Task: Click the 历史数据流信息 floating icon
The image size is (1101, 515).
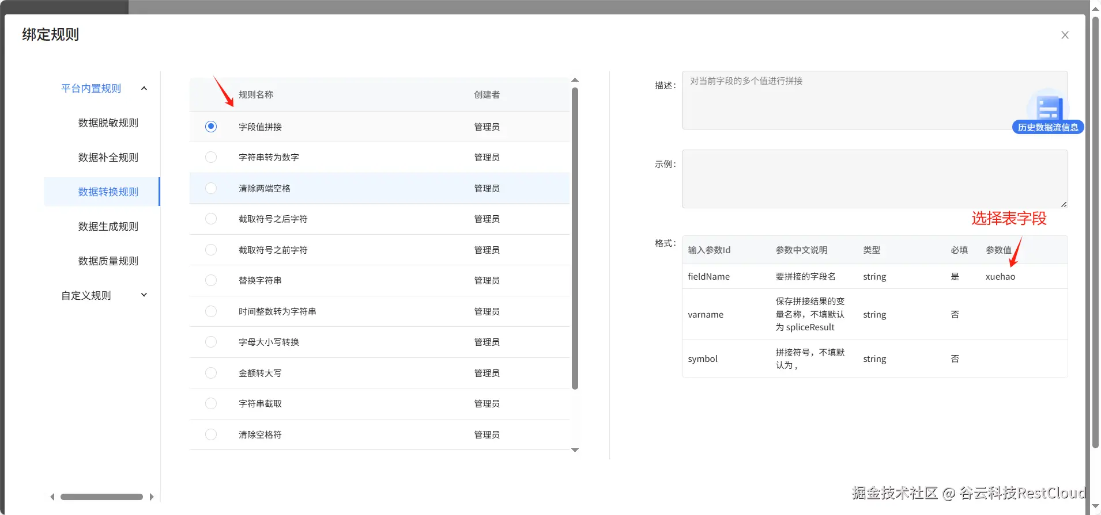Action: point(1047,113)
